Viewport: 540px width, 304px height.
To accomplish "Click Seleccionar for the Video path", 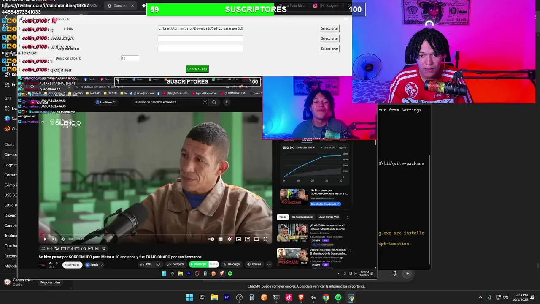I will click(329, 28).
